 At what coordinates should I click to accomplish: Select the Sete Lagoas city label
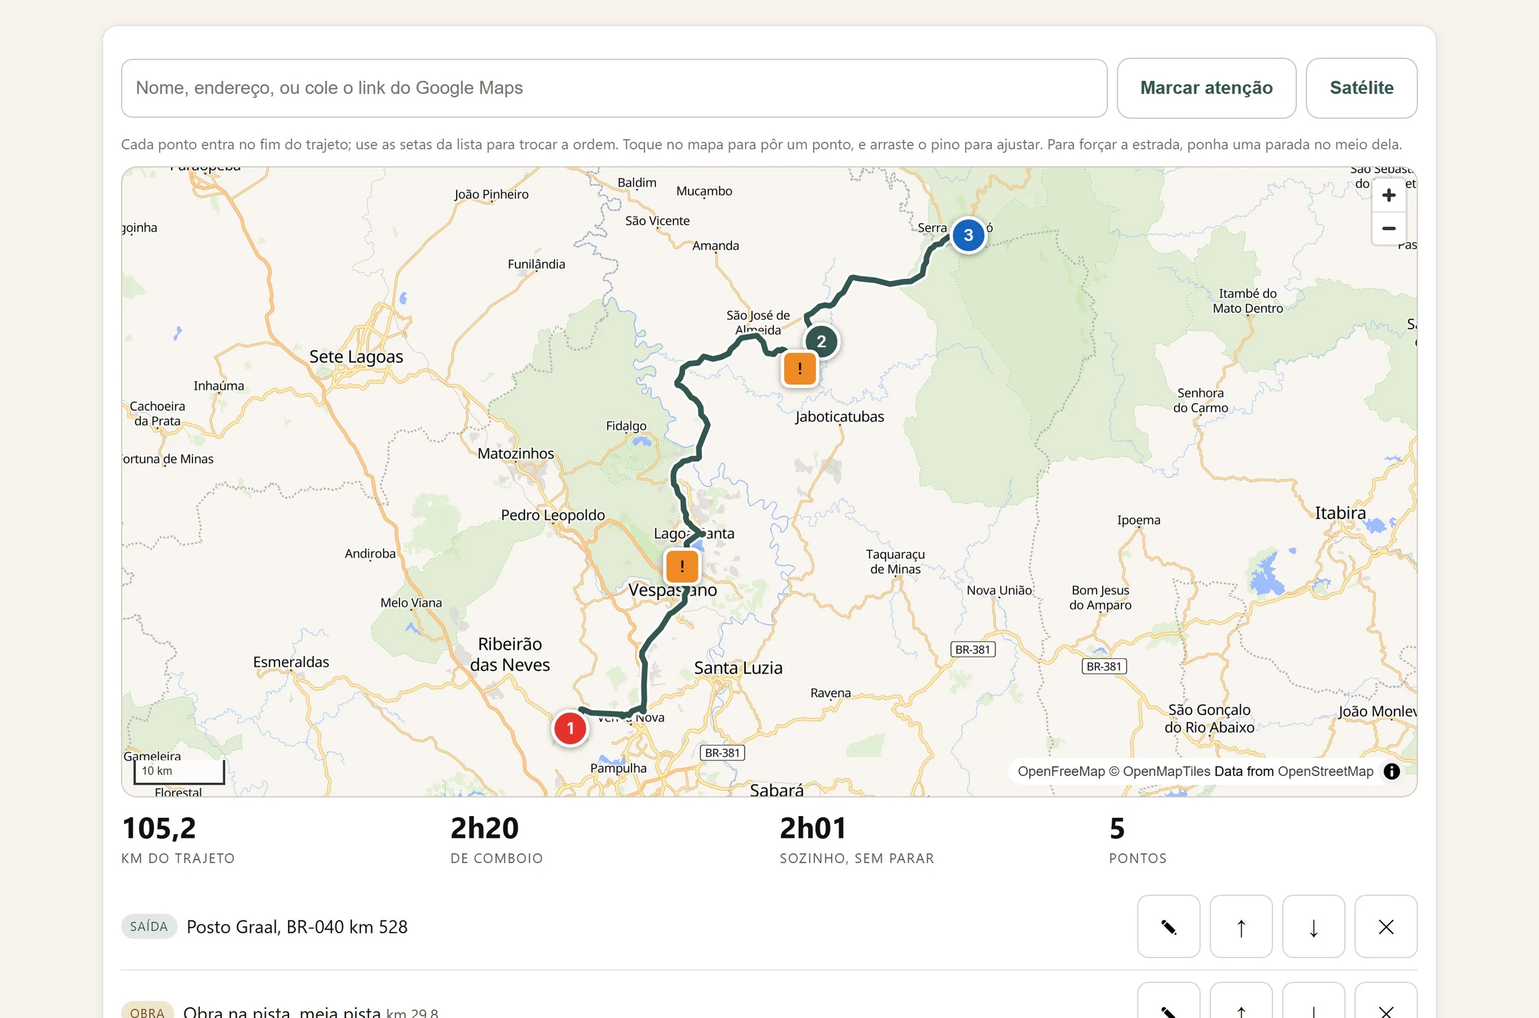(x=356, y=357)
